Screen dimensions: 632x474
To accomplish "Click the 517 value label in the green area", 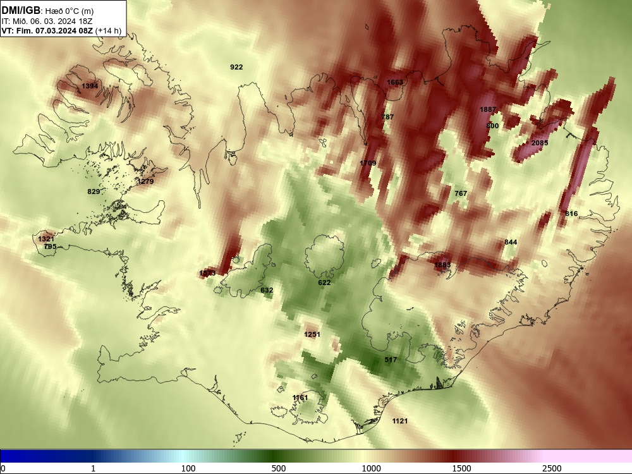I will coord(390,360).
